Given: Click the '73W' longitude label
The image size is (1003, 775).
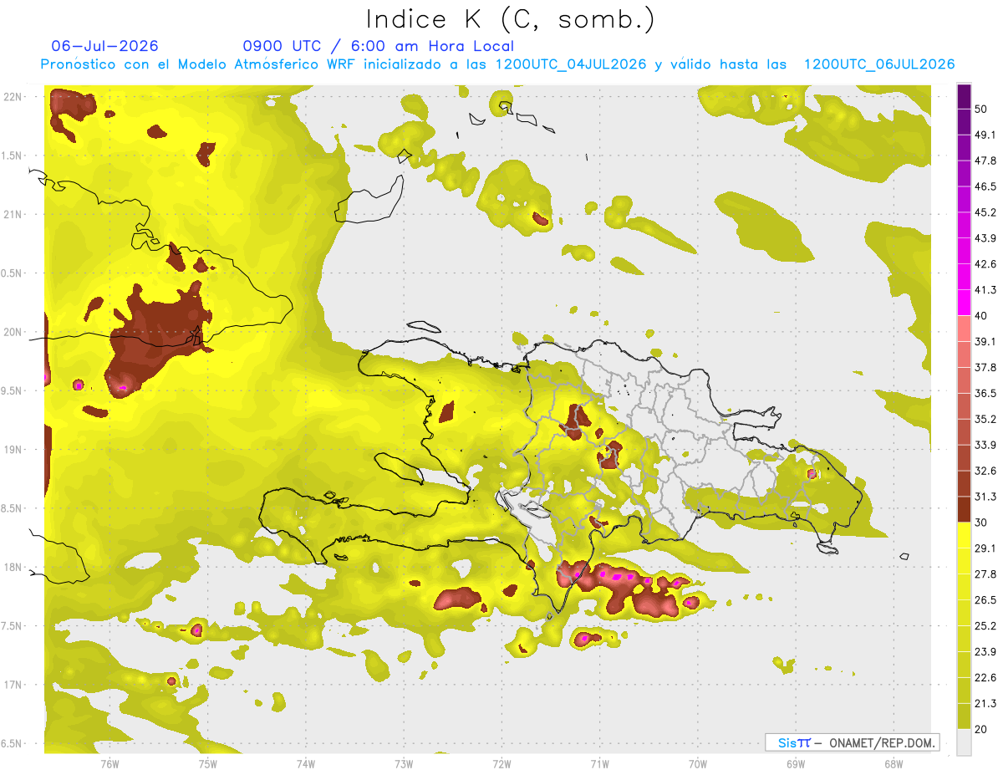Looking at the screenshot, I should click(404, 763).
